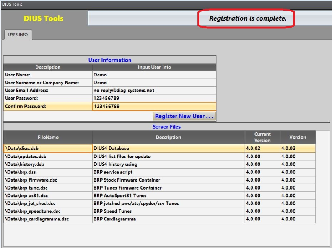Select the \Data\brp_jet_shed.dsc row
The height and width of the screenshot is (248, 332).
[48, 203]
